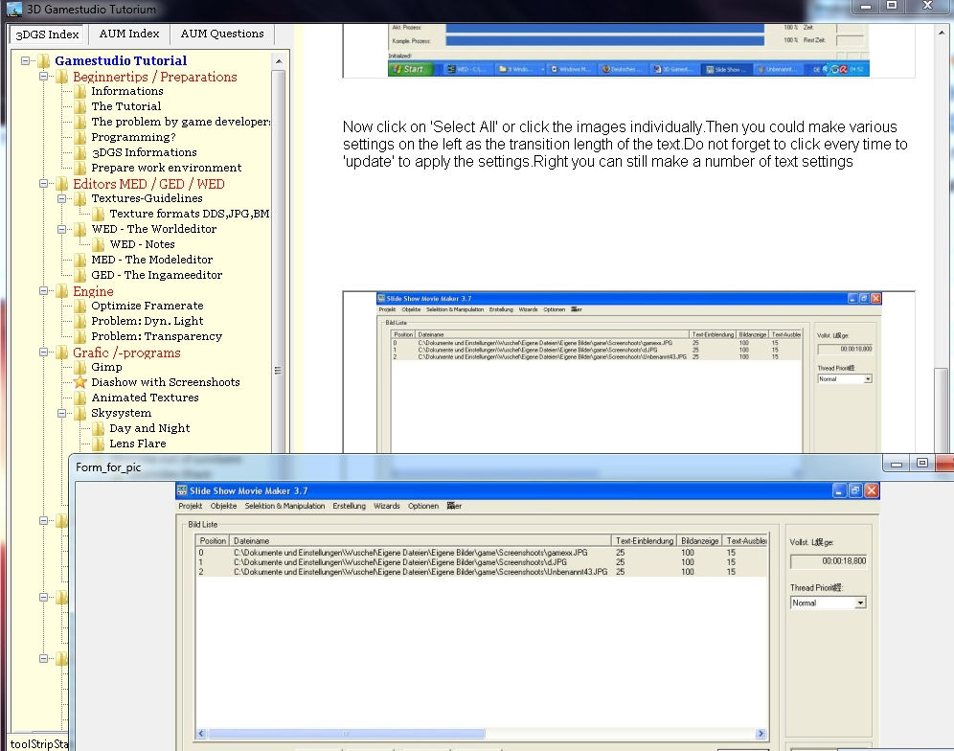Screen dimensions: 954x751
Task: Maximize the Form_for_pic window
Action: pos(921,464)
